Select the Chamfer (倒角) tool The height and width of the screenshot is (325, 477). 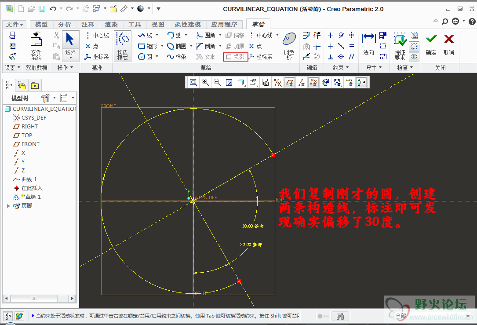pos(206,46)
